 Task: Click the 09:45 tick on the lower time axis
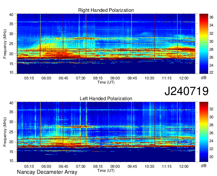click(132, 166)
